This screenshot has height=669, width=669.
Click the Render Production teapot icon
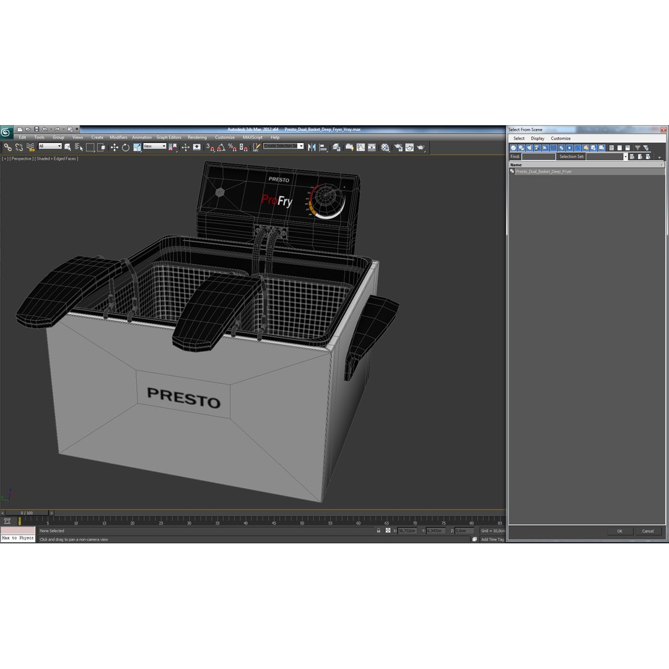421,147
